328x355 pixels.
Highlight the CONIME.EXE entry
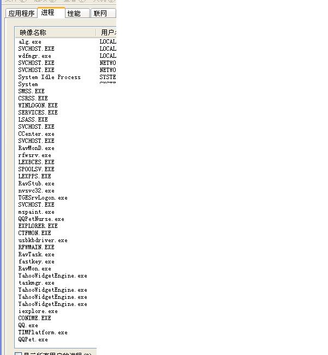[x=35, y=318]
